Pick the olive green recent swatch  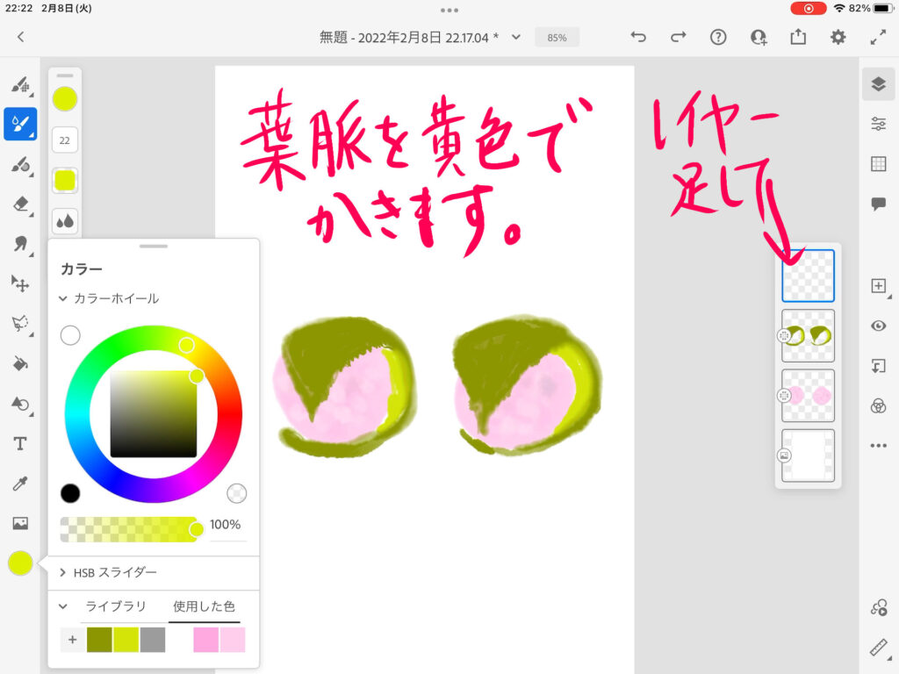(100, 640)
